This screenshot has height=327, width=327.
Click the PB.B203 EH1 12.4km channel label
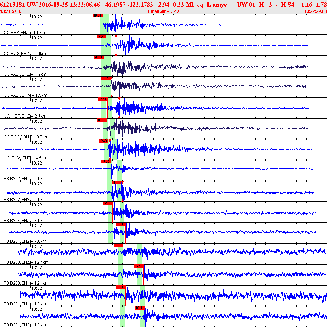pyautogui.click(x=26, y=283)
